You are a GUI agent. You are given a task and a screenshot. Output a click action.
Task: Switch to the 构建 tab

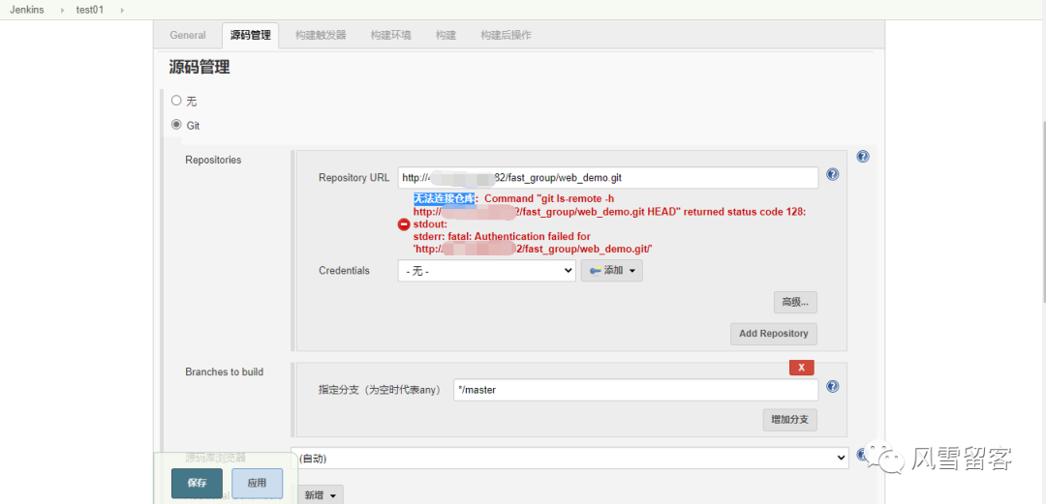point(446,36)
